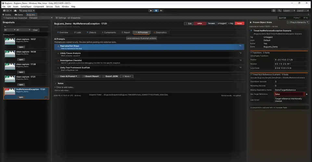Click the Has Target Reference false field
This screenshot has height=162, width=312.
(x=289, y=94)
